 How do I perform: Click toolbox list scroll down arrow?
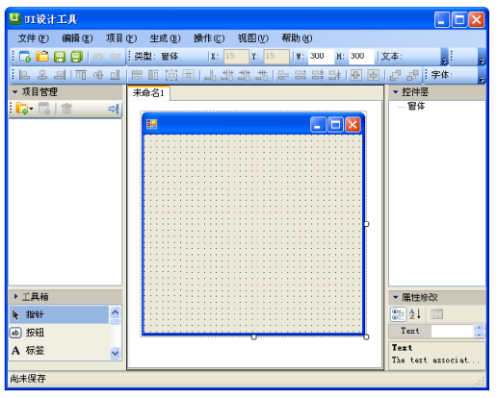pyautogui.click(x=115, y=353)
